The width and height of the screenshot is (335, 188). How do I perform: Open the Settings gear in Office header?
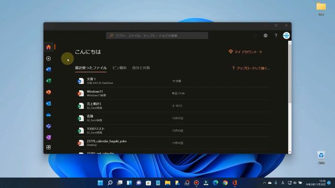click(x=265, y=36)
